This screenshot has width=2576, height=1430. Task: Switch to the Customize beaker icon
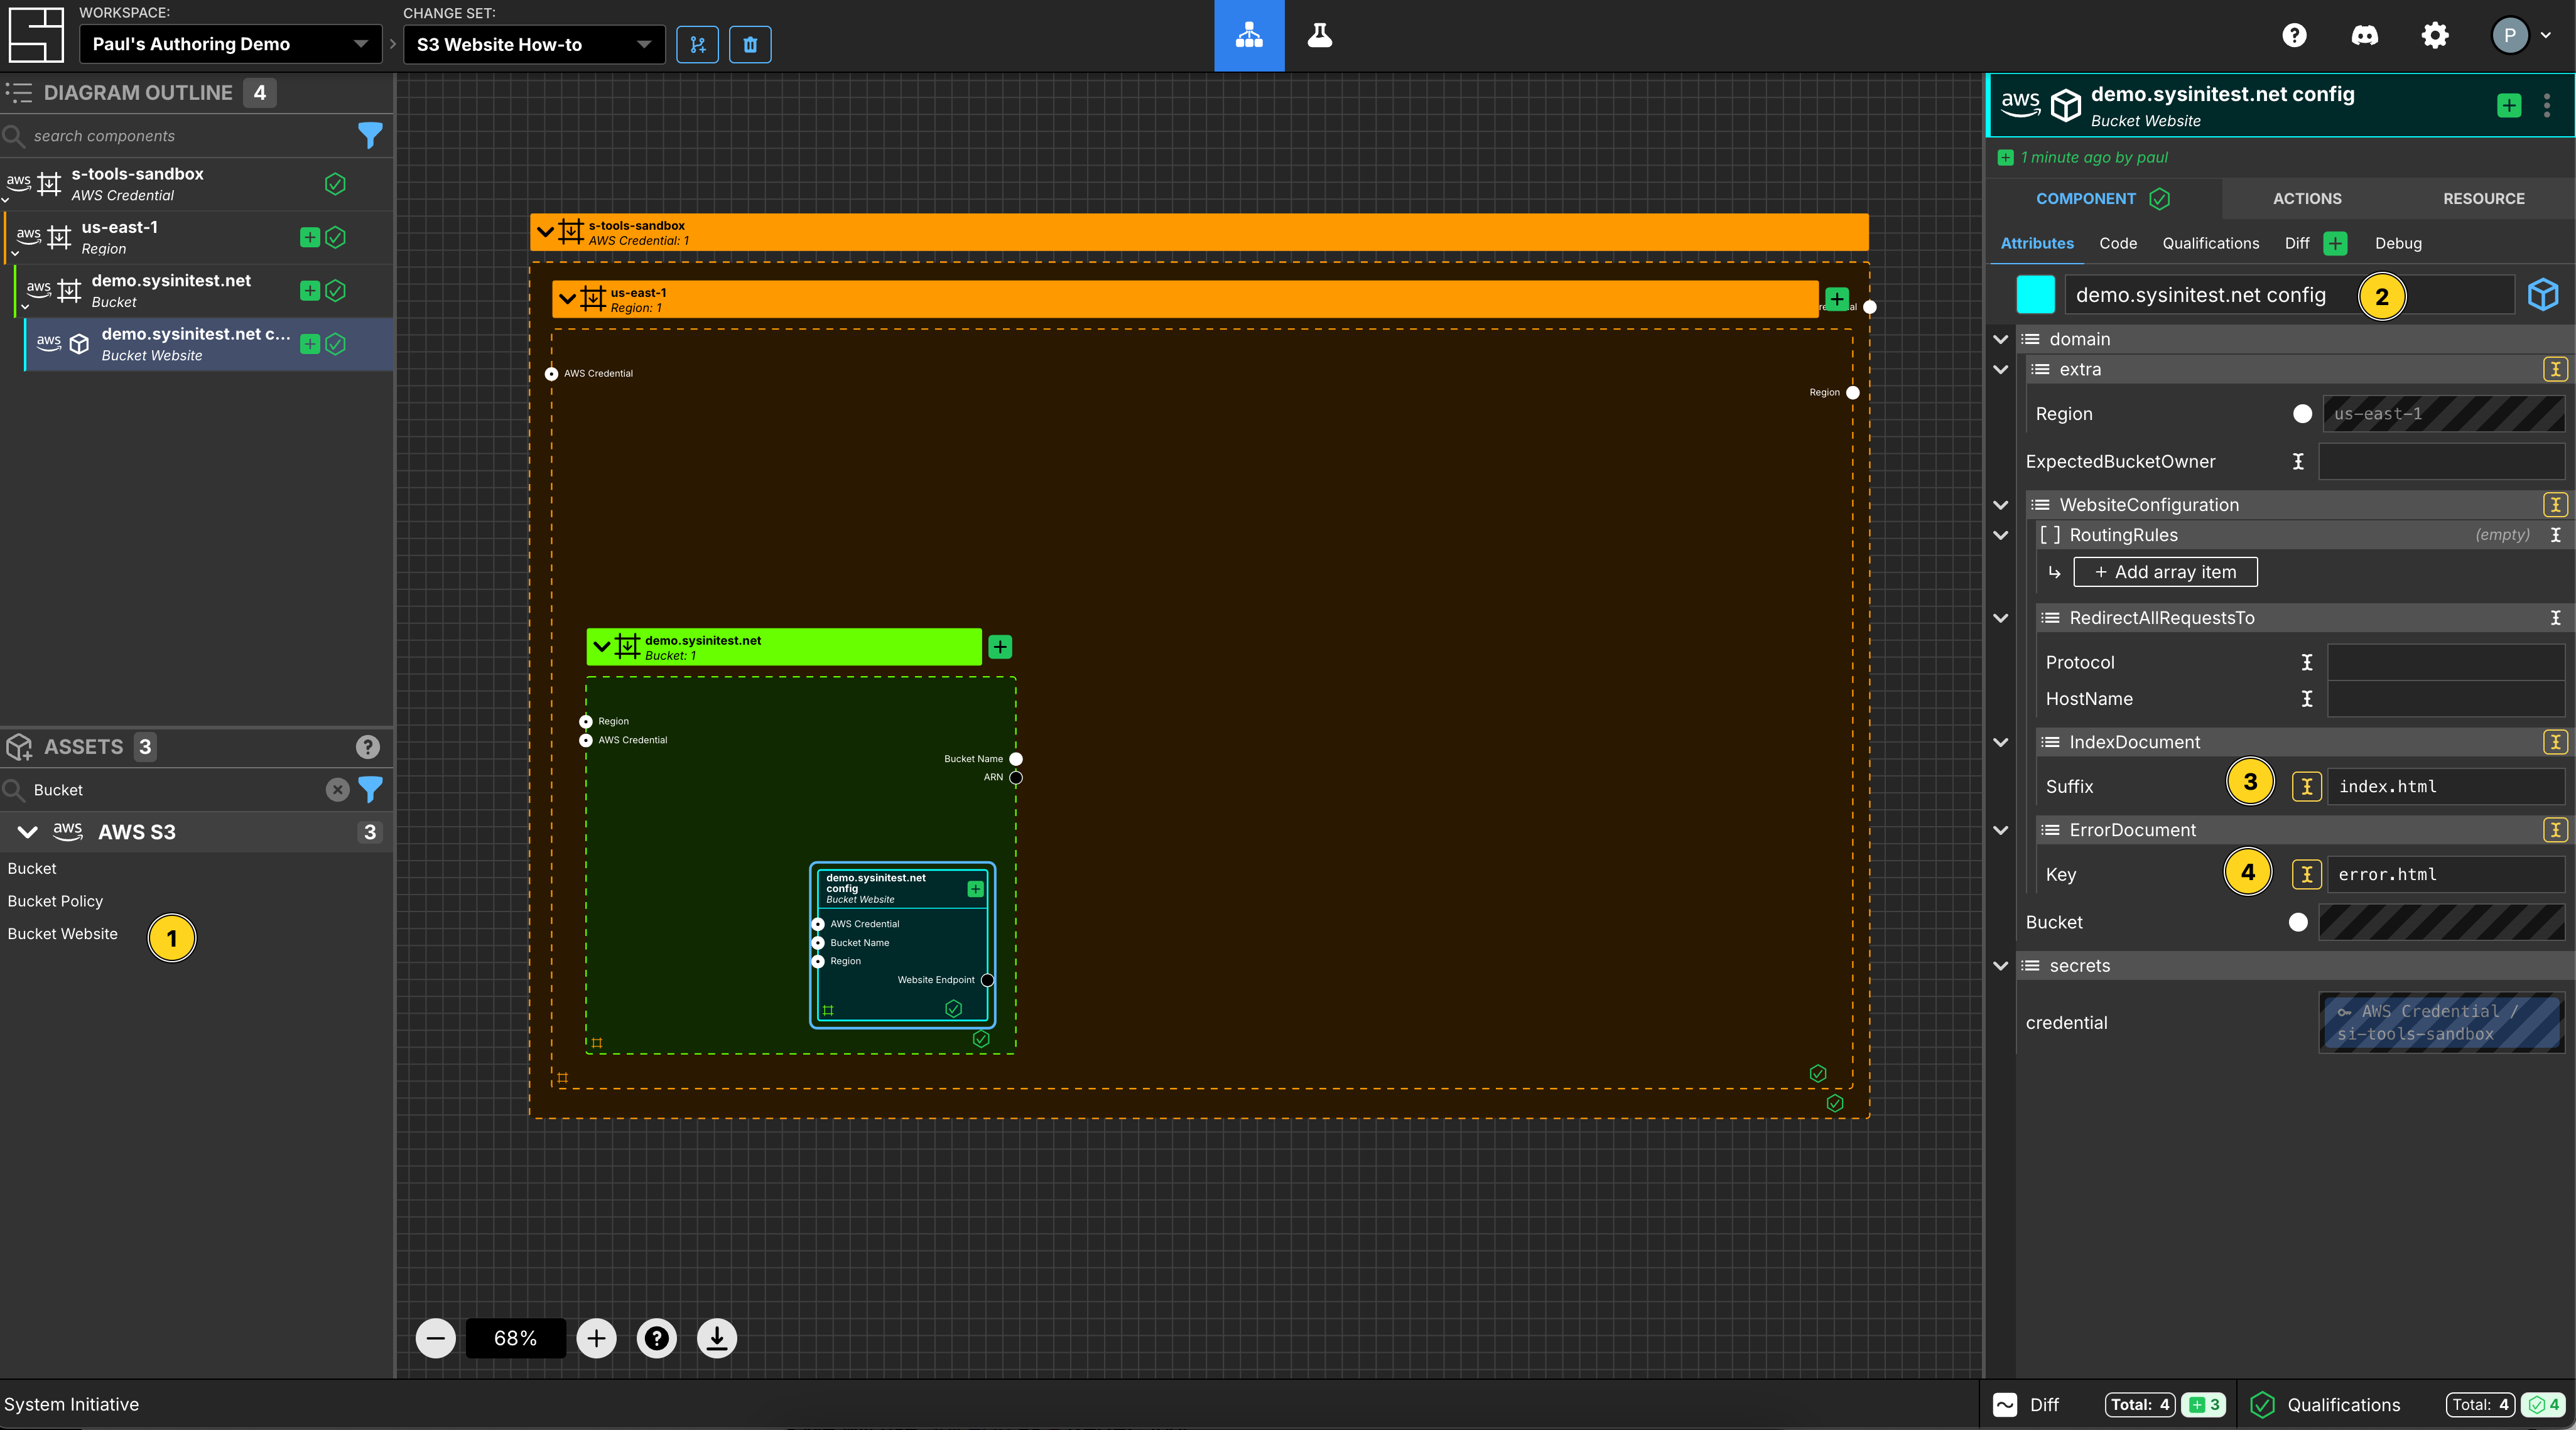(x=1320, y=36)
